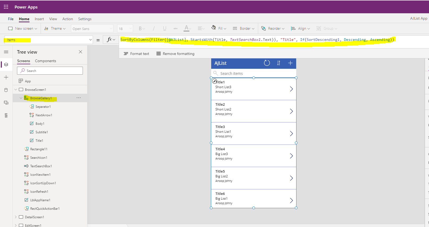Viewport: 429px width, 227px height.
Task: Open the Theme dropdown
Action: pos(55,28)
